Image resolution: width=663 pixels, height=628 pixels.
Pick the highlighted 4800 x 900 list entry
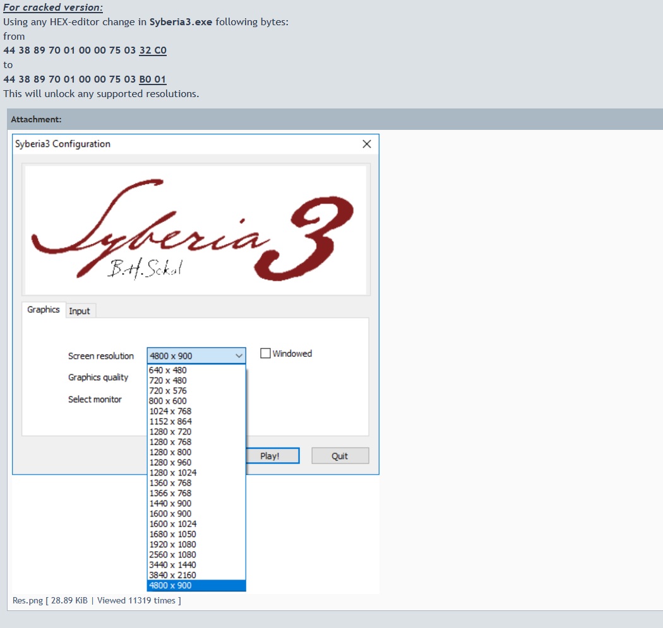tap(196, 586)
